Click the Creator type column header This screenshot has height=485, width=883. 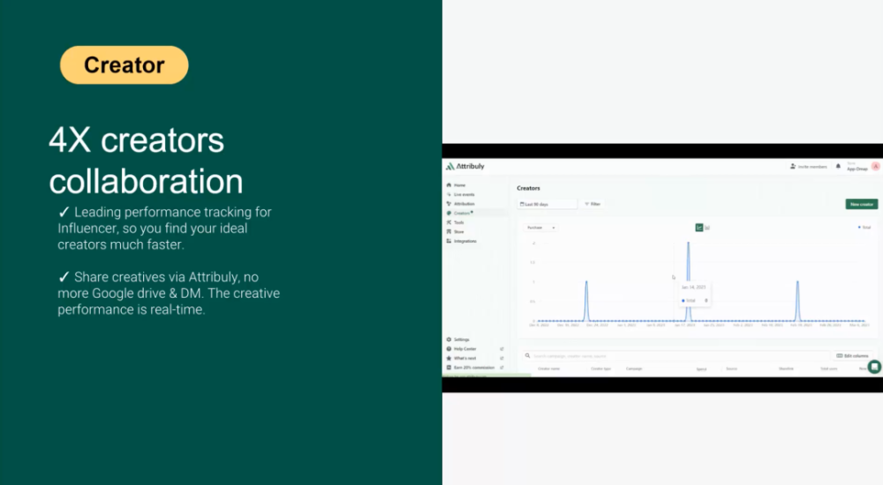(x=600, y=369)
